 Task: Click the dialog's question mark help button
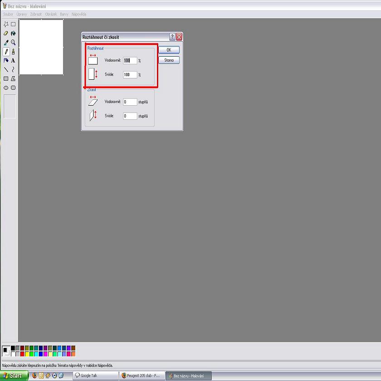[172, 37]
